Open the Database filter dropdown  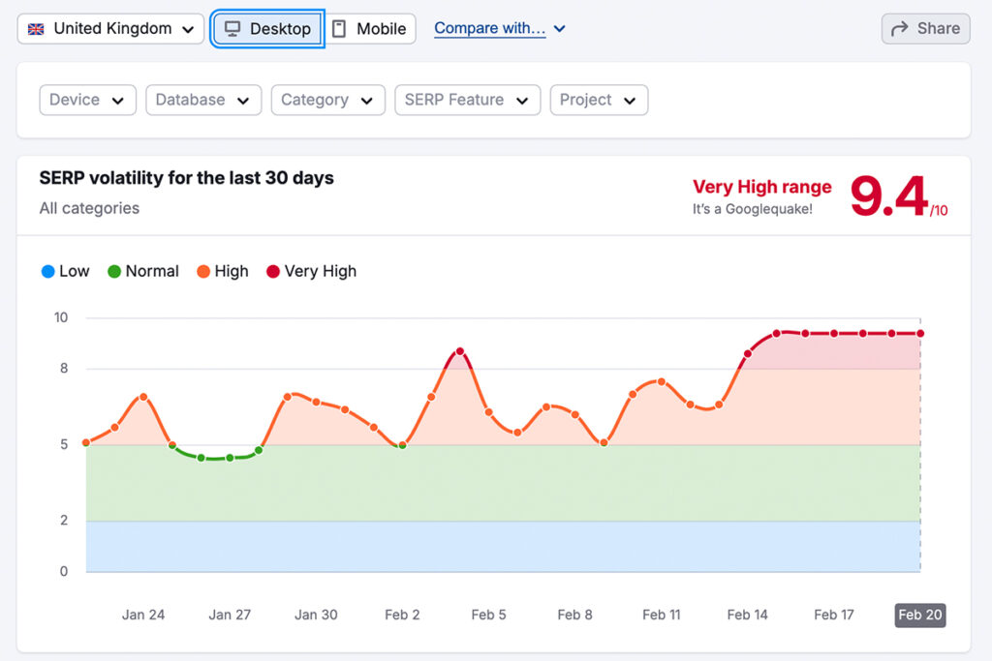(x=202, y=100)
